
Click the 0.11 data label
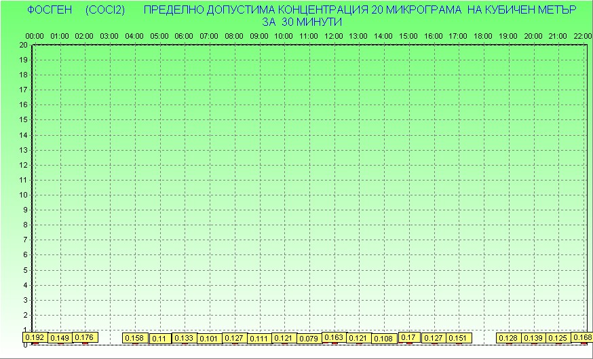coord(160,339)
